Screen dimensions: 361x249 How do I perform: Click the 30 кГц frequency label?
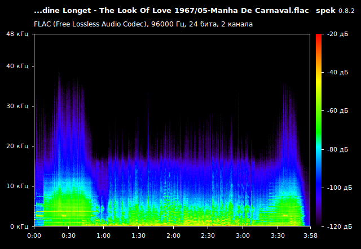18,106
